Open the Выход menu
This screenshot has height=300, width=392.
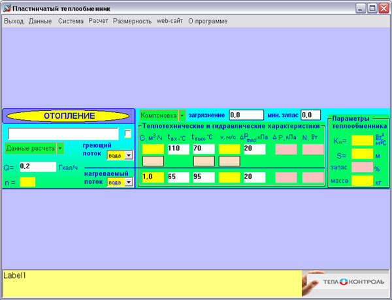pos(13,21)
